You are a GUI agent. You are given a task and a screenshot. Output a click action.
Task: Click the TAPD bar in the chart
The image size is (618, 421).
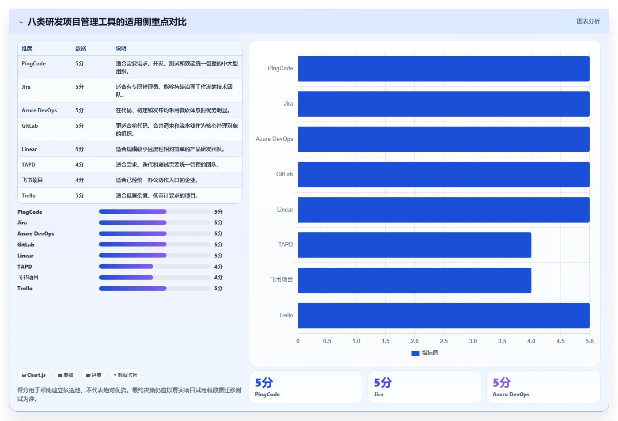click(414, 245)
